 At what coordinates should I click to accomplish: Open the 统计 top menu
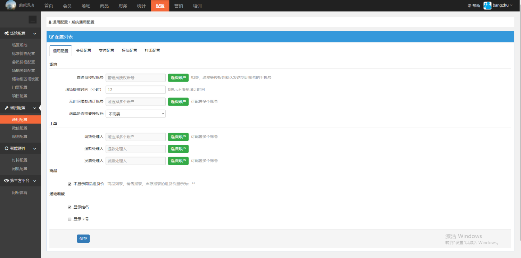[x=141, y=6]
